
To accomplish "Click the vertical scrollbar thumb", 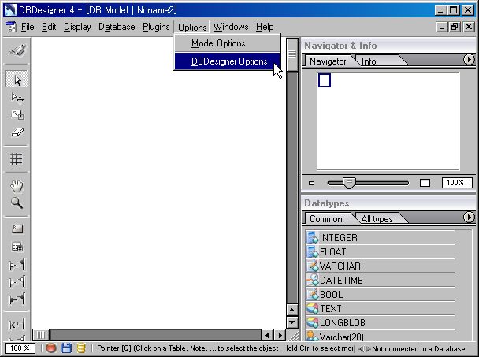I will click(x=292, y=54).
